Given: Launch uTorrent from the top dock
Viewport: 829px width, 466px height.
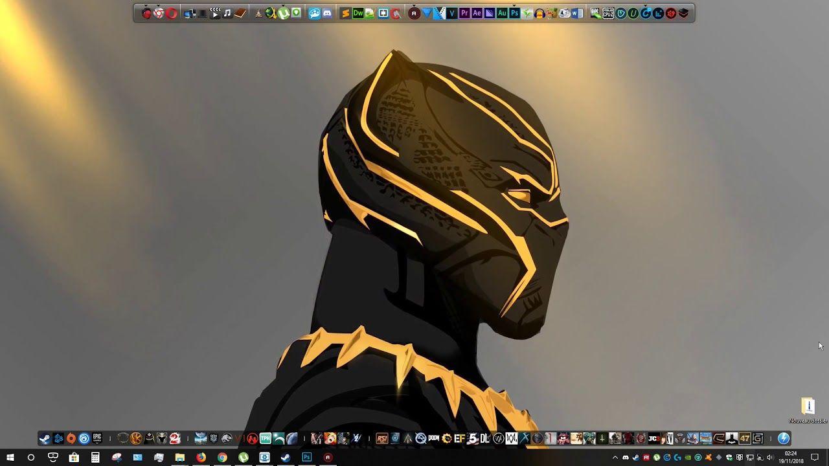Looking at the screenshot, I should pyautogui.click(x=283, y=13).
